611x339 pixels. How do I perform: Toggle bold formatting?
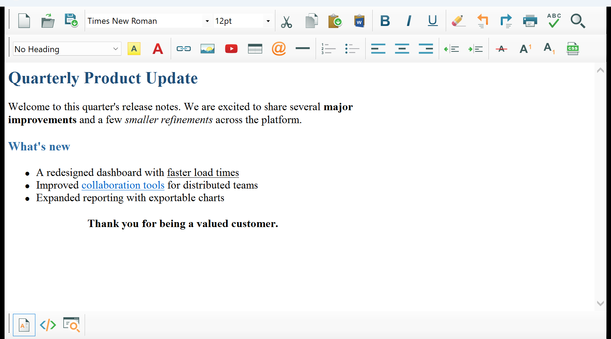[385, 21]
